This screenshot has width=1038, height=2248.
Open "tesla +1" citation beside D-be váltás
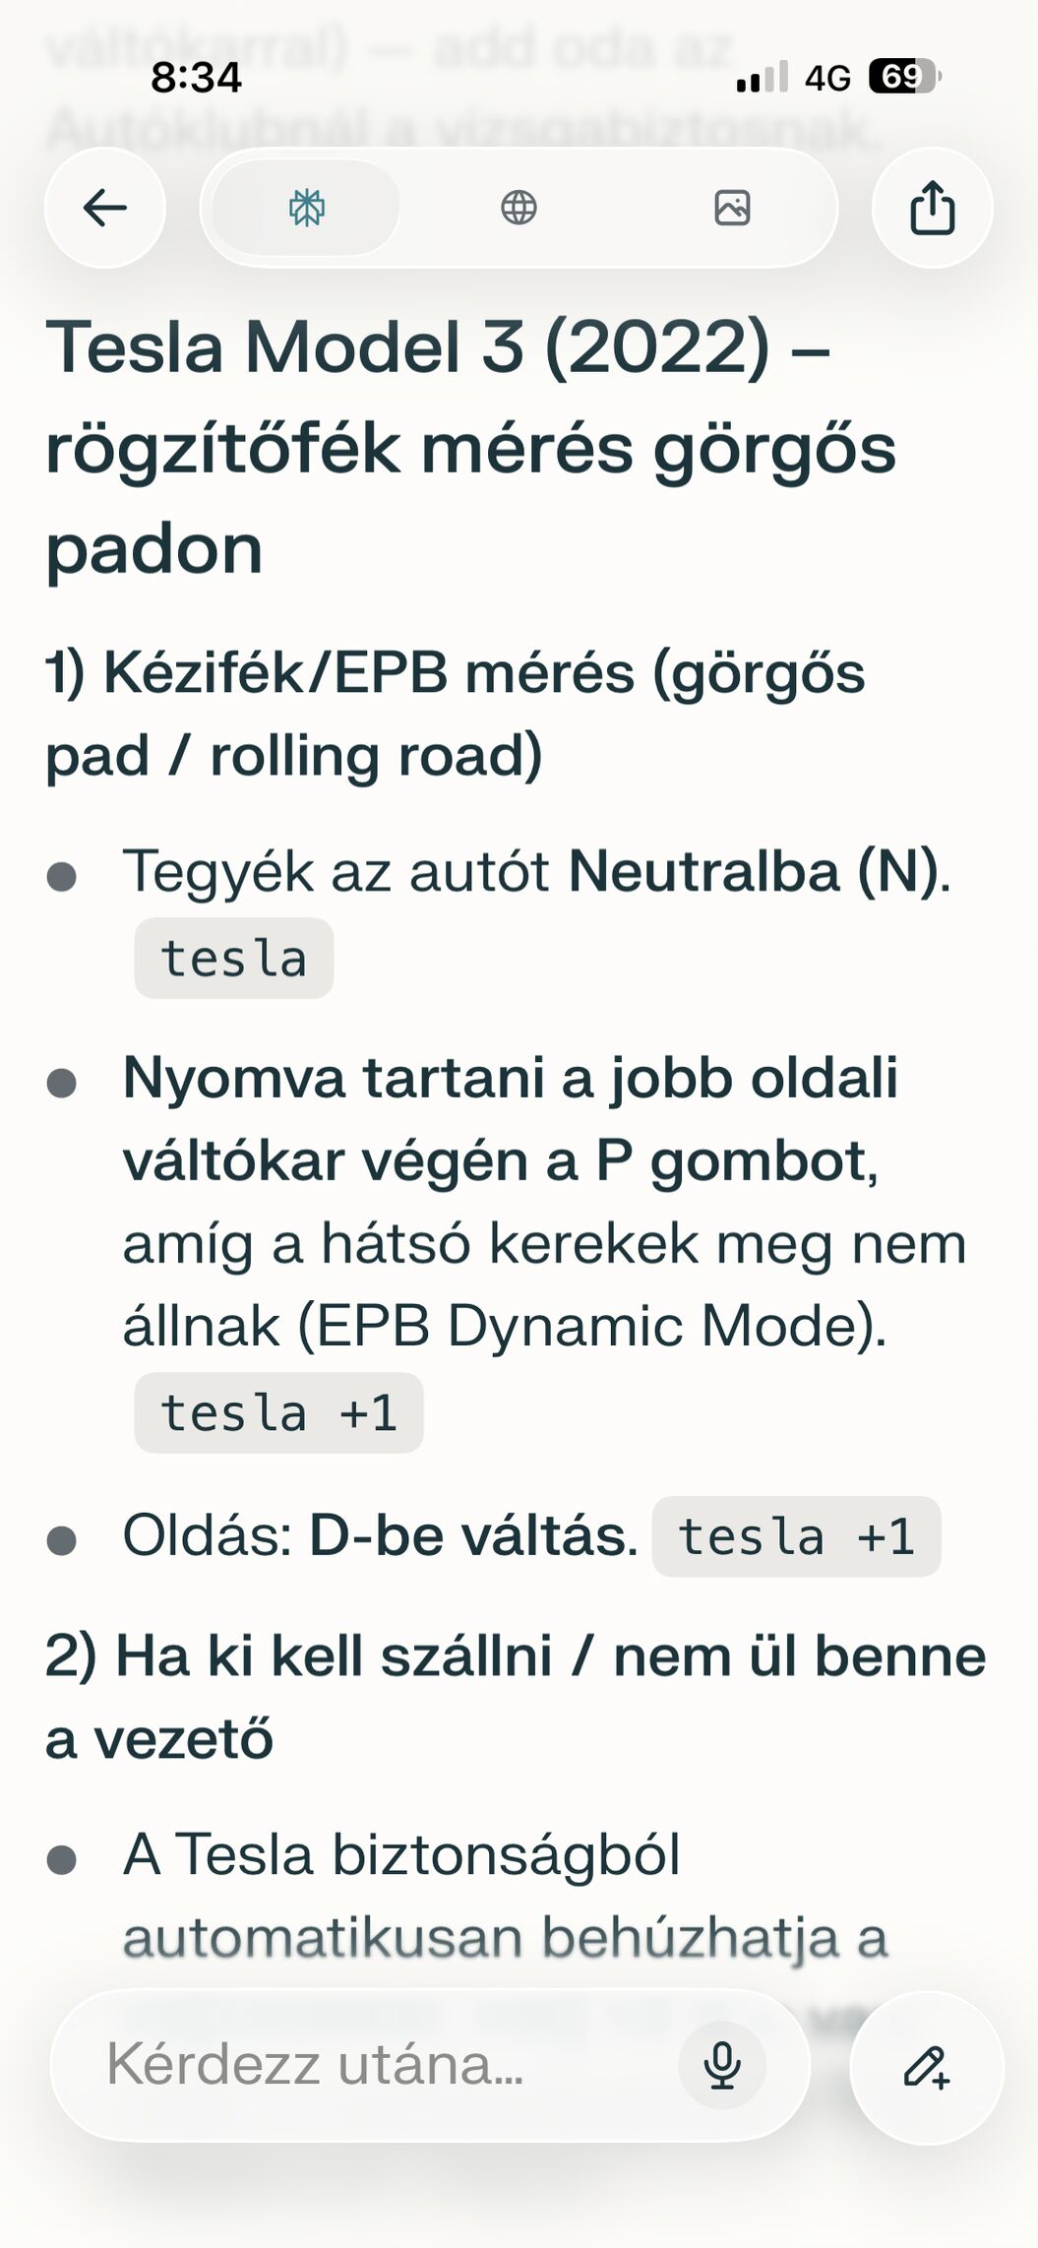coord(796,1537)
